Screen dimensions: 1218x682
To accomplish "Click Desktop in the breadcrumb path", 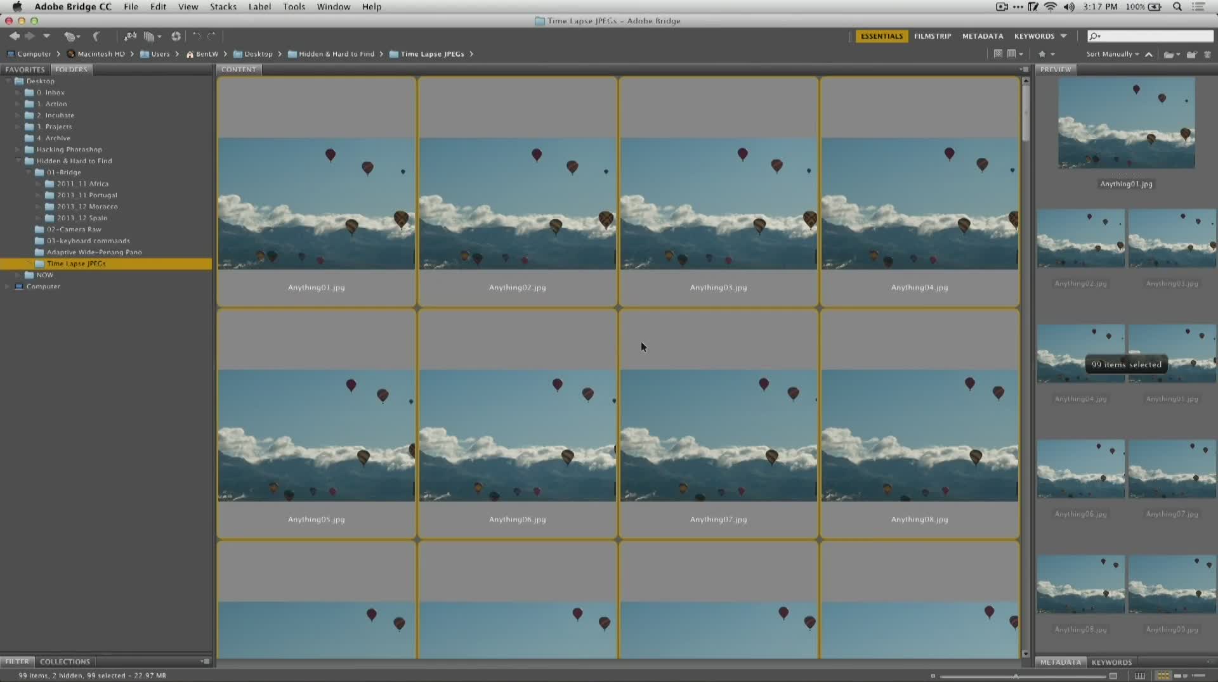I will click(x=258, y=54).
